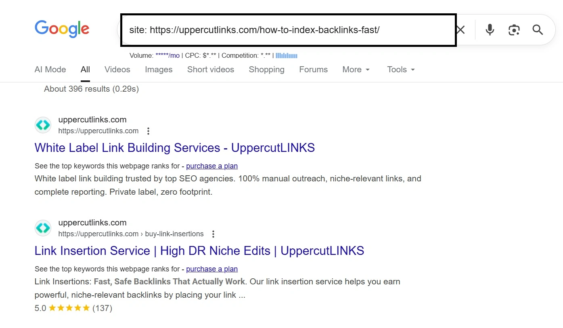Viewport: 563px width, 328px height.
Task: Click the uppercutlinks.com favicon of White Label result
Action: (x=43, y=125)
